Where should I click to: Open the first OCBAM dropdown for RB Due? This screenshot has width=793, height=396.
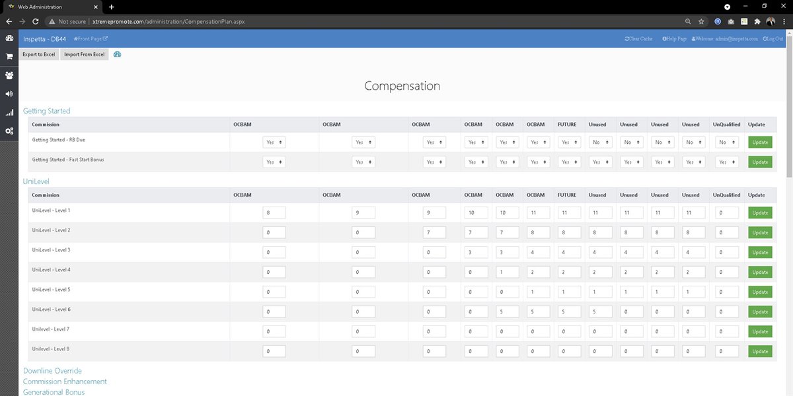coord(274,142)
